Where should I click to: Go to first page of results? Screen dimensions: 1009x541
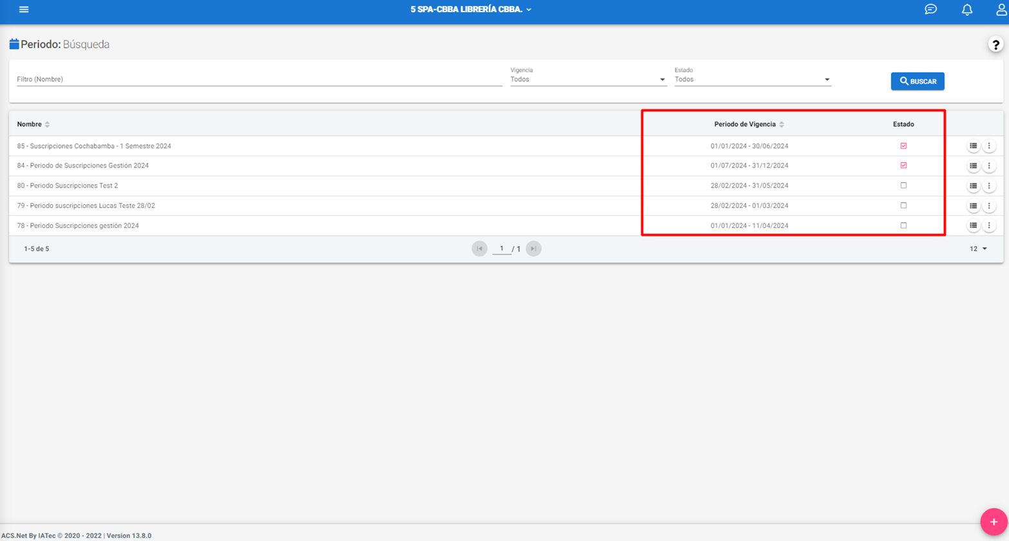click(x=479, y=249)
